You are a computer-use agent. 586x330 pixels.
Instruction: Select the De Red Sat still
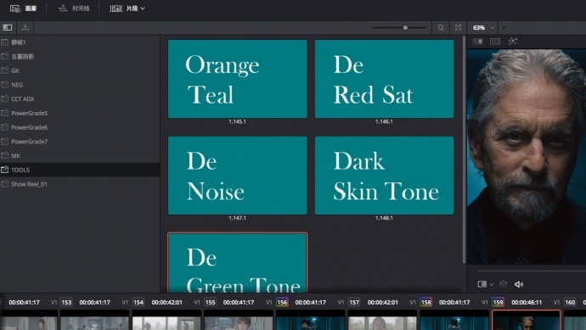[384, 79]
